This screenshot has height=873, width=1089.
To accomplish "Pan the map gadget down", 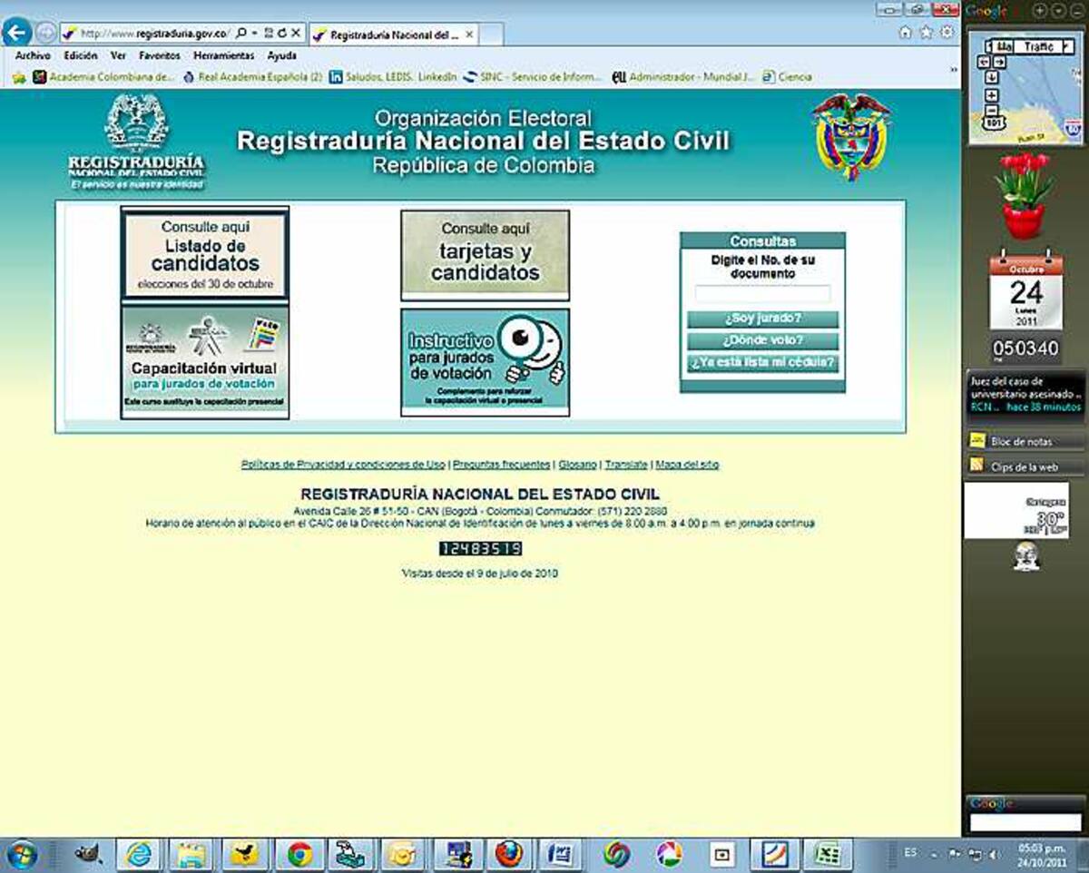I will tap(991, 76).
